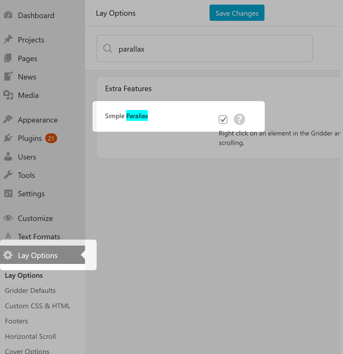
Task: Go to the News menu item
Action: click(27, 77)
